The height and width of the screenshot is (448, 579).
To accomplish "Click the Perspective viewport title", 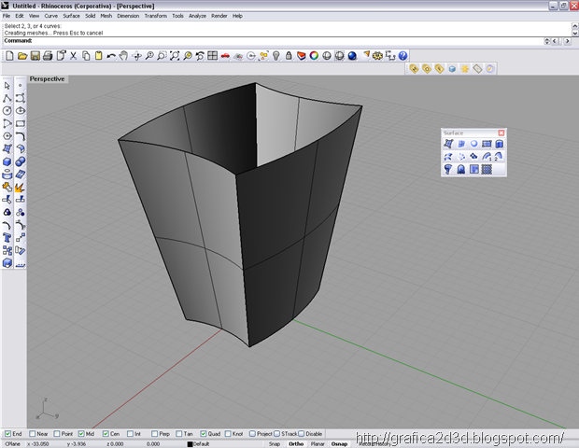I will 48,79.
